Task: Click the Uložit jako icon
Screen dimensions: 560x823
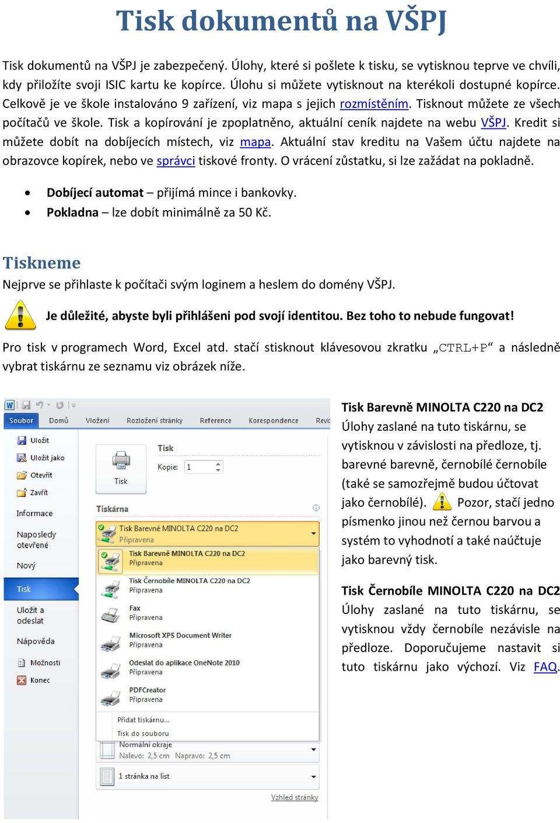Action: [x=22, y=458]
